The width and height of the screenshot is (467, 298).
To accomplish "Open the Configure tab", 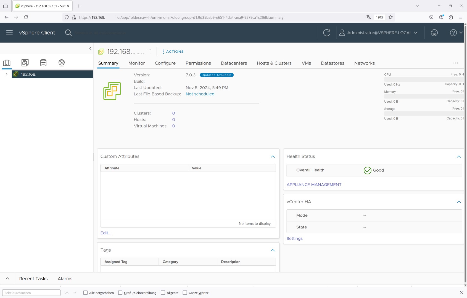I will (x=165, y=63).
